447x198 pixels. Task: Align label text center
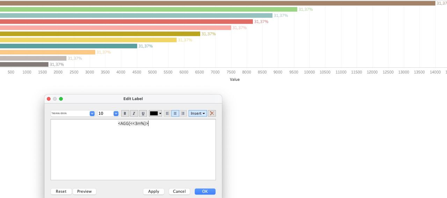[x=175, y=113]
